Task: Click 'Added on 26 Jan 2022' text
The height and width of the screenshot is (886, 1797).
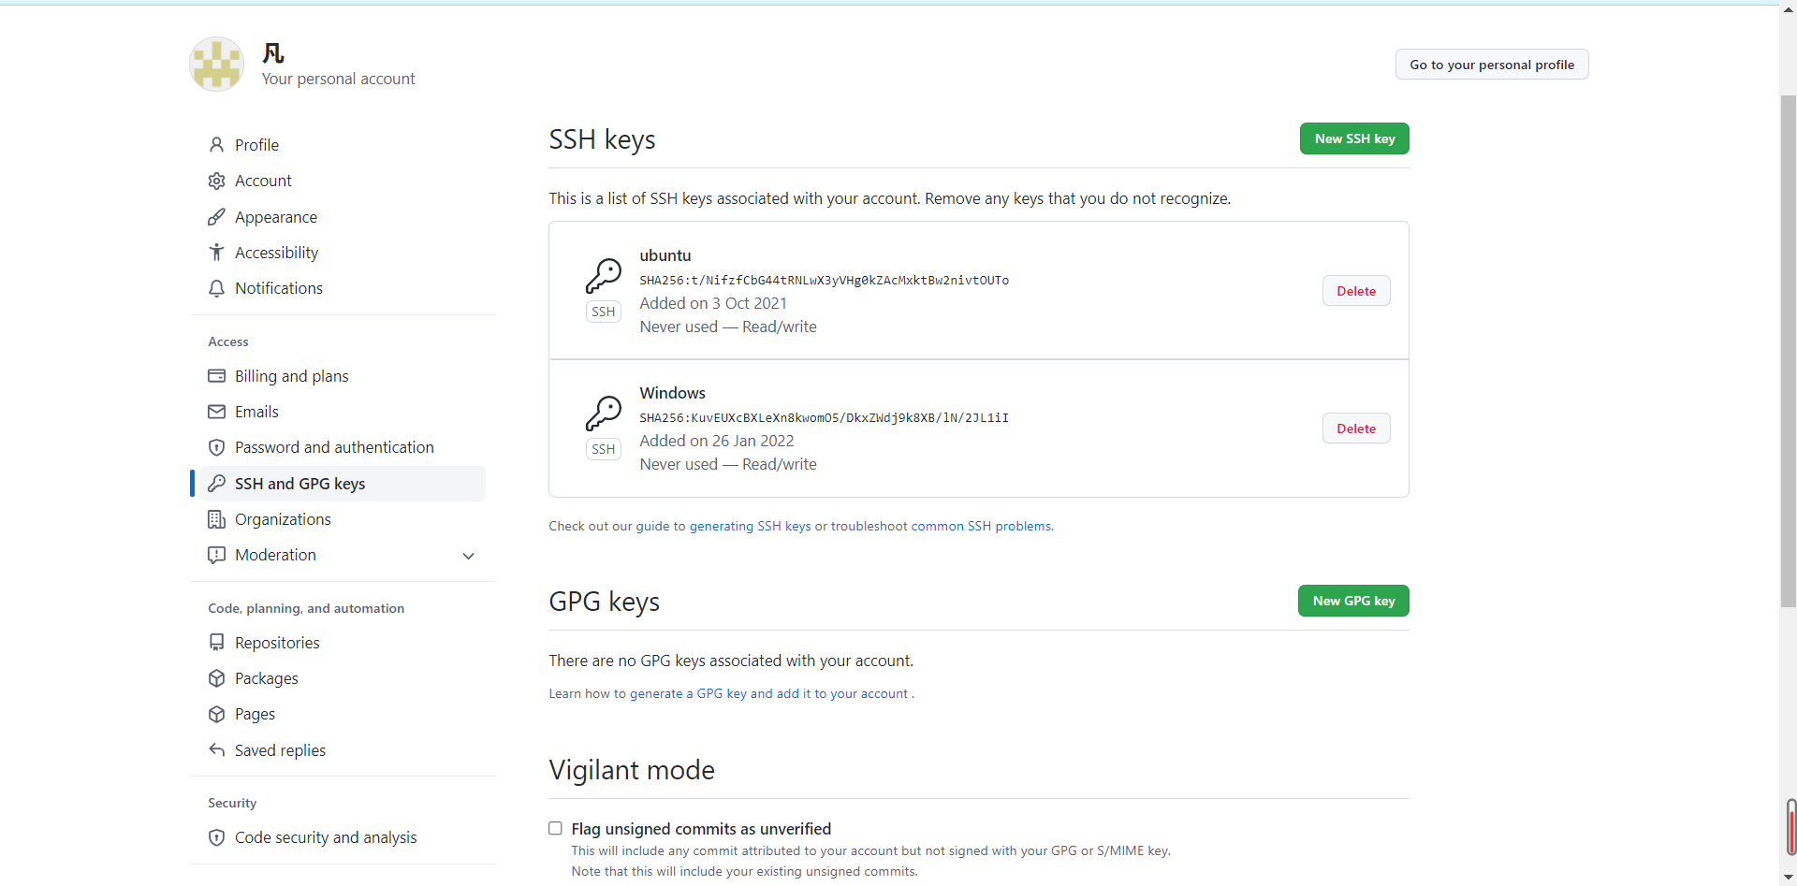Action: tap(717, 441)
